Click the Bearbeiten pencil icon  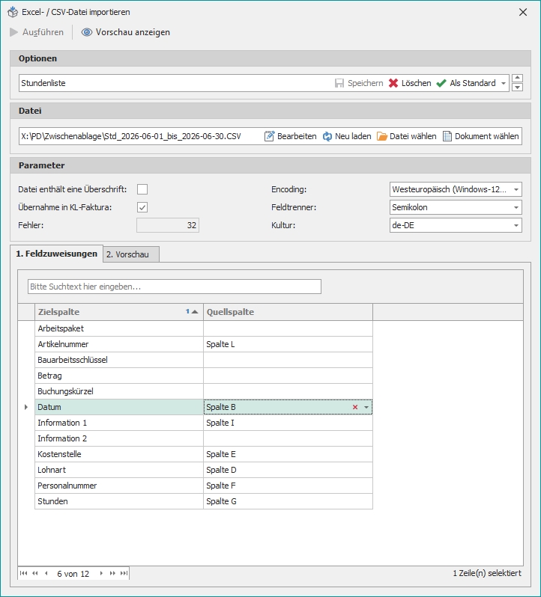click(269, 136)
